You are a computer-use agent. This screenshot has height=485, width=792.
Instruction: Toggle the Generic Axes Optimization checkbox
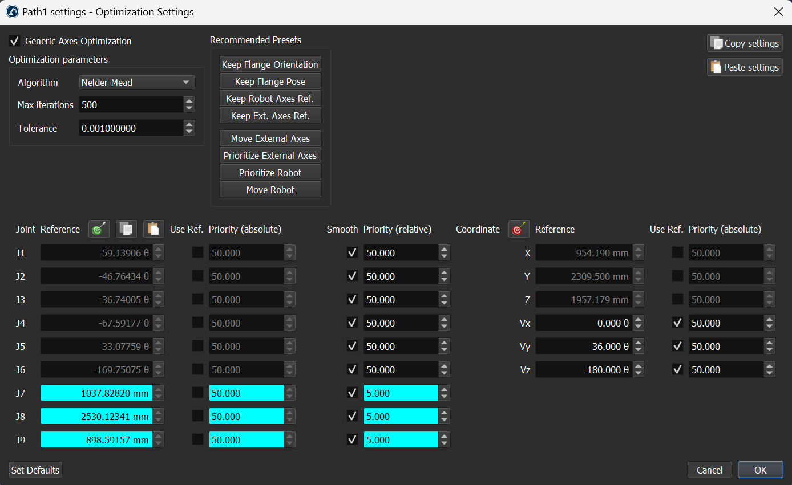pos(15,41)
